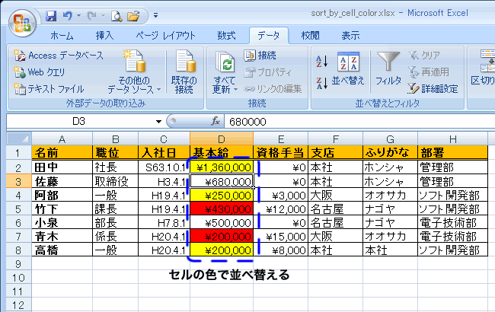Select column D header
Viewport: 495px width, 312px height.
pyautogui.click(x=222, y=138)
